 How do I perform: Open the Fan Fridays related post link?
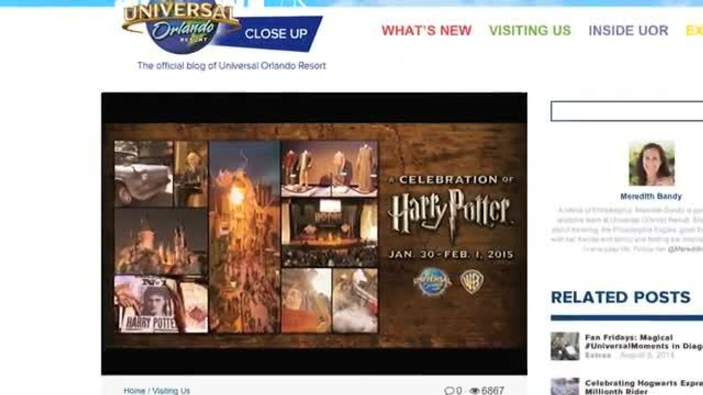[644, 342]
